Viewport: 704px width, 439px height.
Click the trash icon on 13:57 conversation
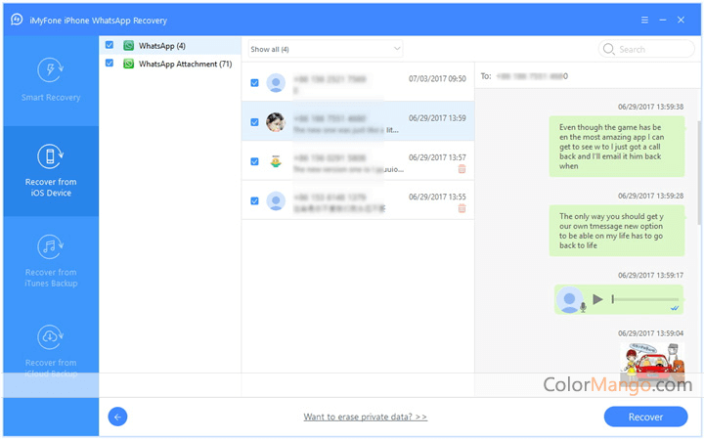pyautogui.click(x=462, y=169)
